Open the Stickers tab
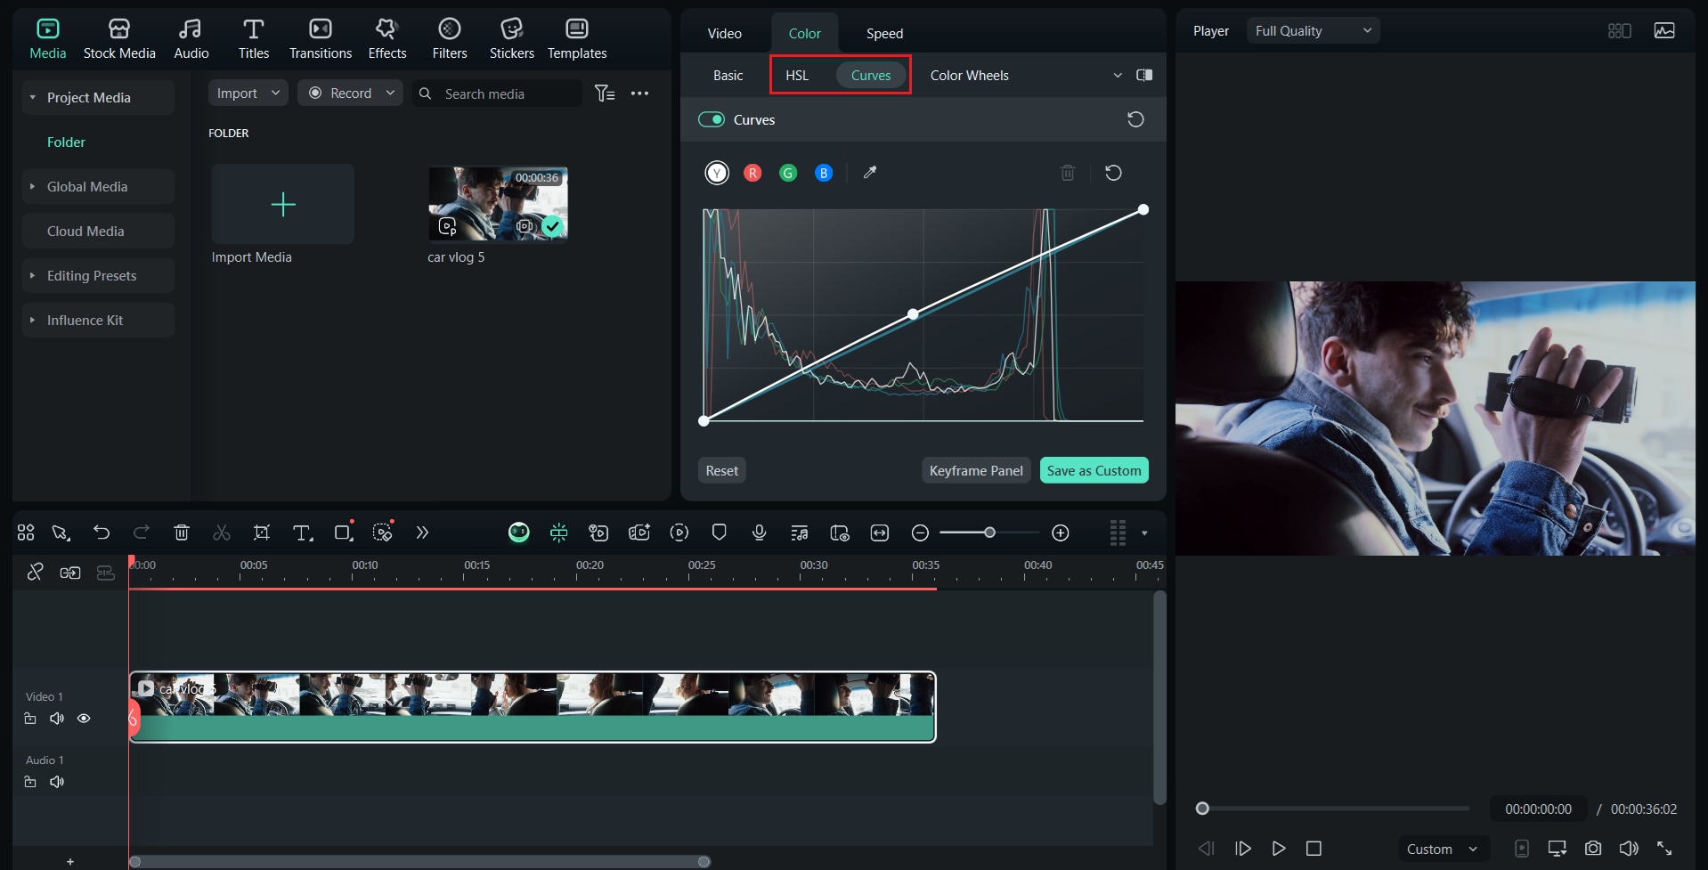 tap(512, 40)
